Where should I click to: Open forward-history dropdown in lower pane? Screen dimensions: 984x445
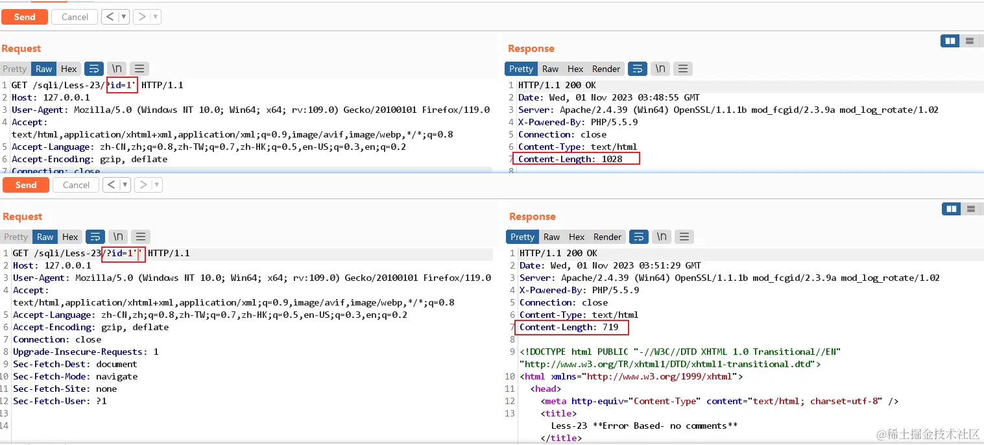click(x=157, y=185)
